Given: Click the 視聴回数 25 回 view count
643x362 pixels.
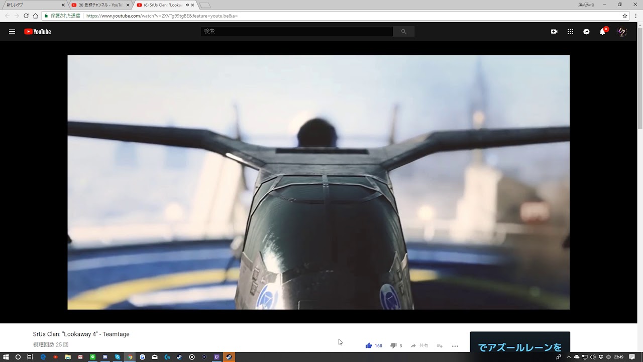Looking at the screenshot, I should [x=51, y=345].
